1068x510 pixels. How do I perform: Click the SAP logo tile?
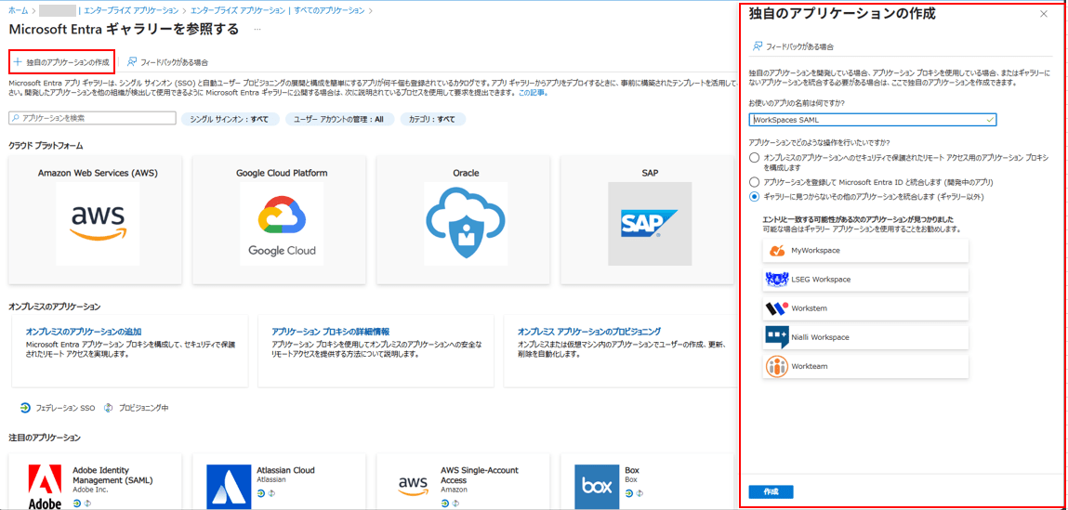[650, 223]
